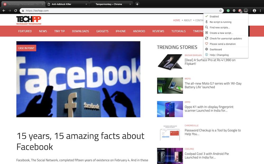Viewport: 264px width, 164px height.
Task: Click BAZAAR BARGAIN category label
Action: pos(193,55)
